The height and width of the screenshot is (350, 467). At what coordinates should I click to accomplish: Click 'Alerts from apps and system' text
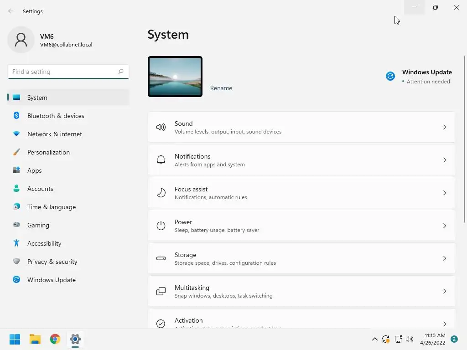click(x=210, y=164)
